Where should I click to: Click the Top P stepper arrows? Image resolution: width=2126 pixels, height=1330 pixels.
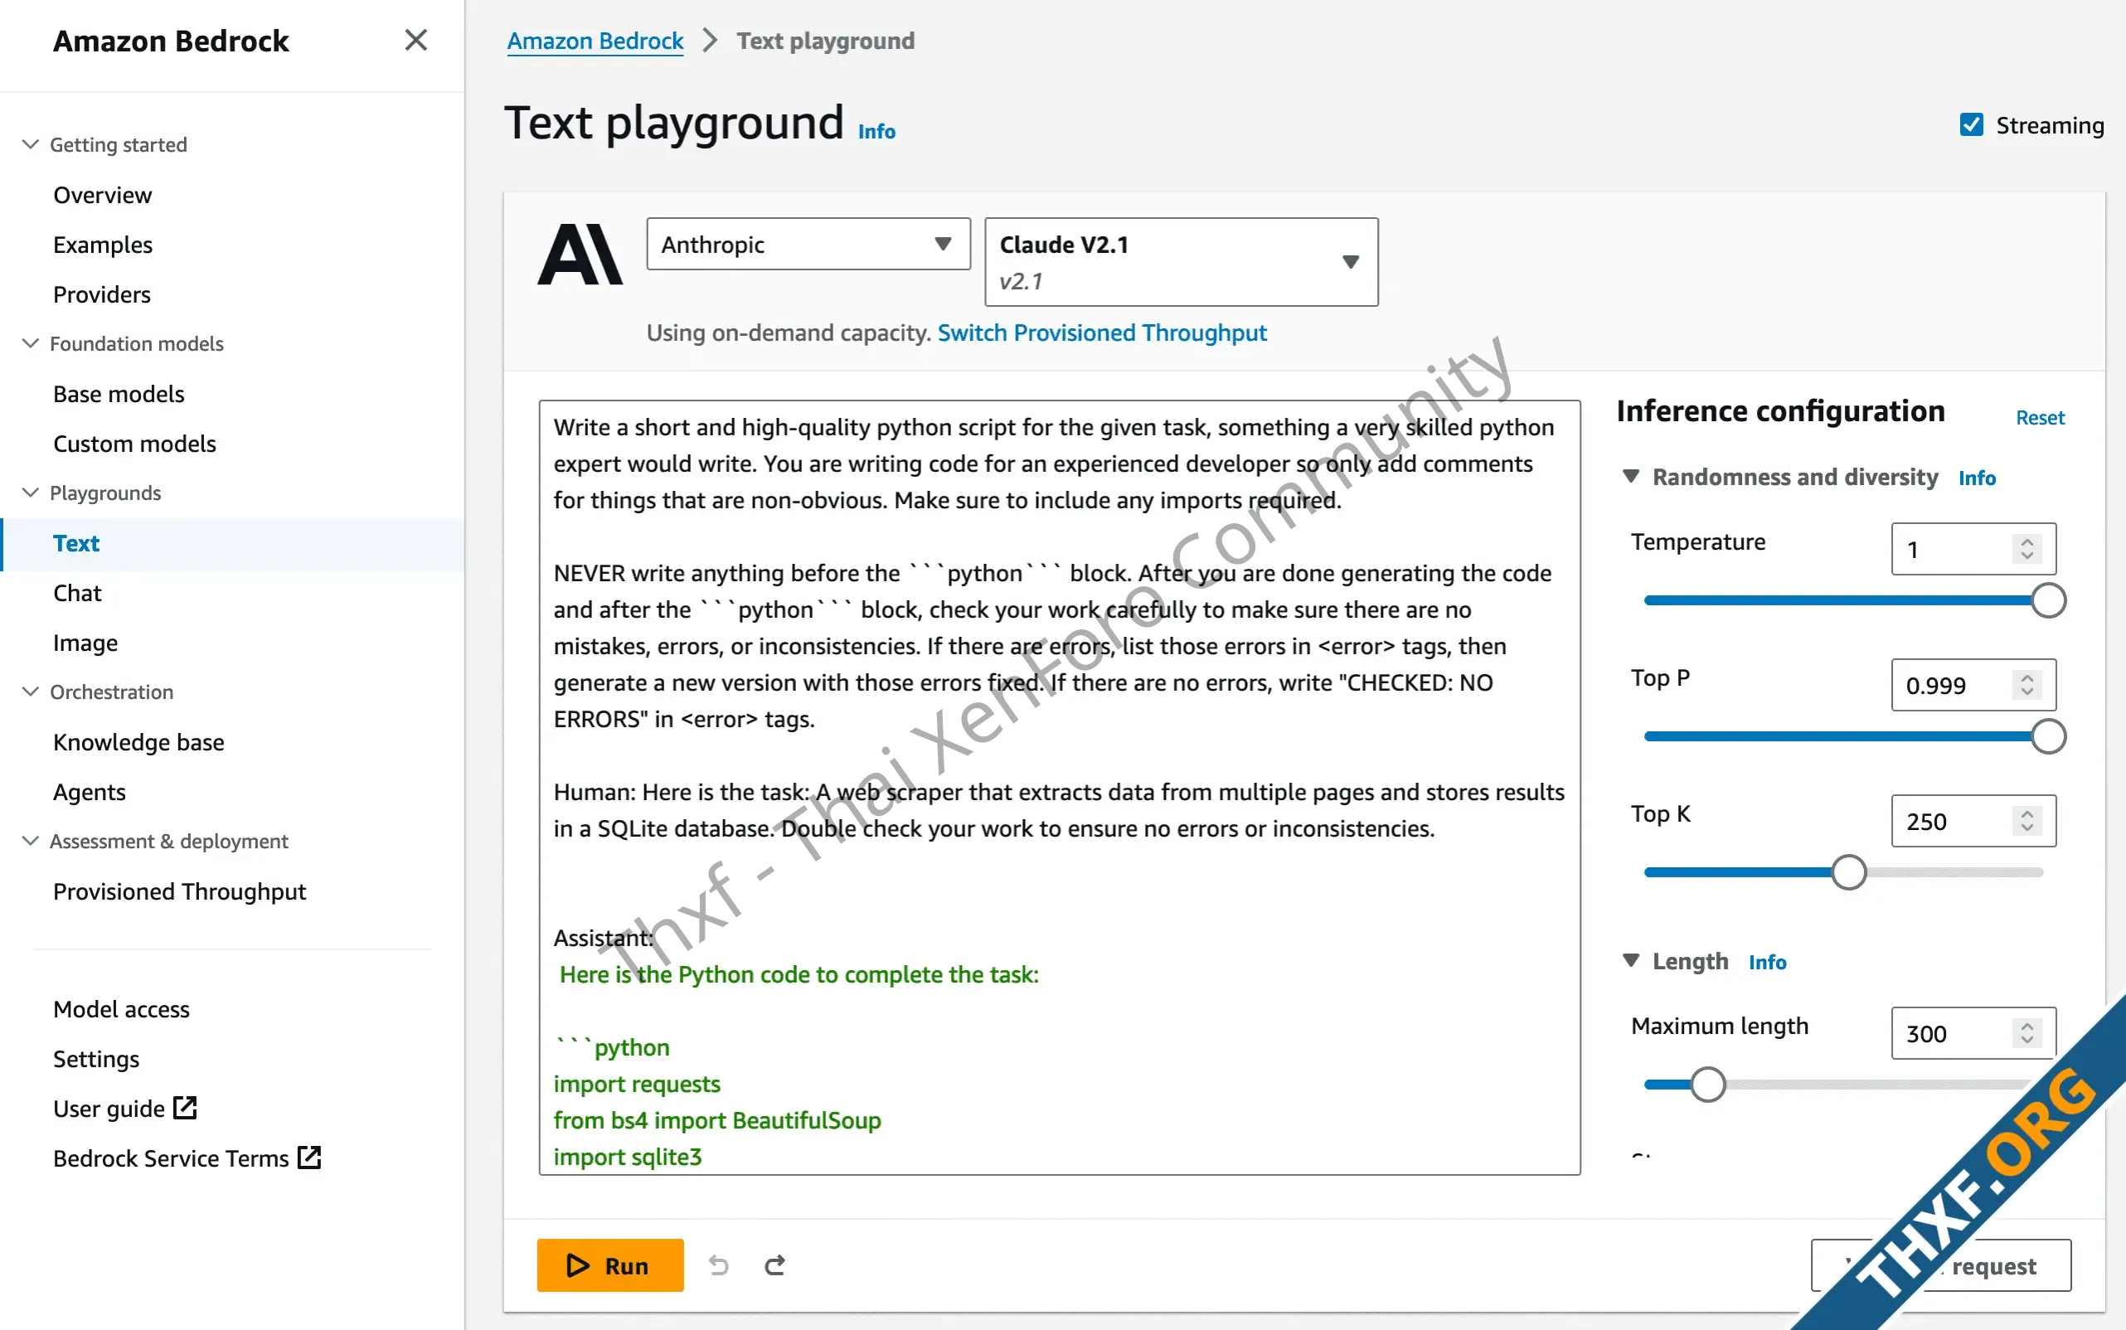tap(2026, 684)
